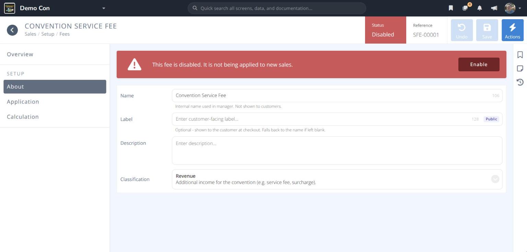Click the Undo button
Screen dimensions: 527x252
pos(462,30)
